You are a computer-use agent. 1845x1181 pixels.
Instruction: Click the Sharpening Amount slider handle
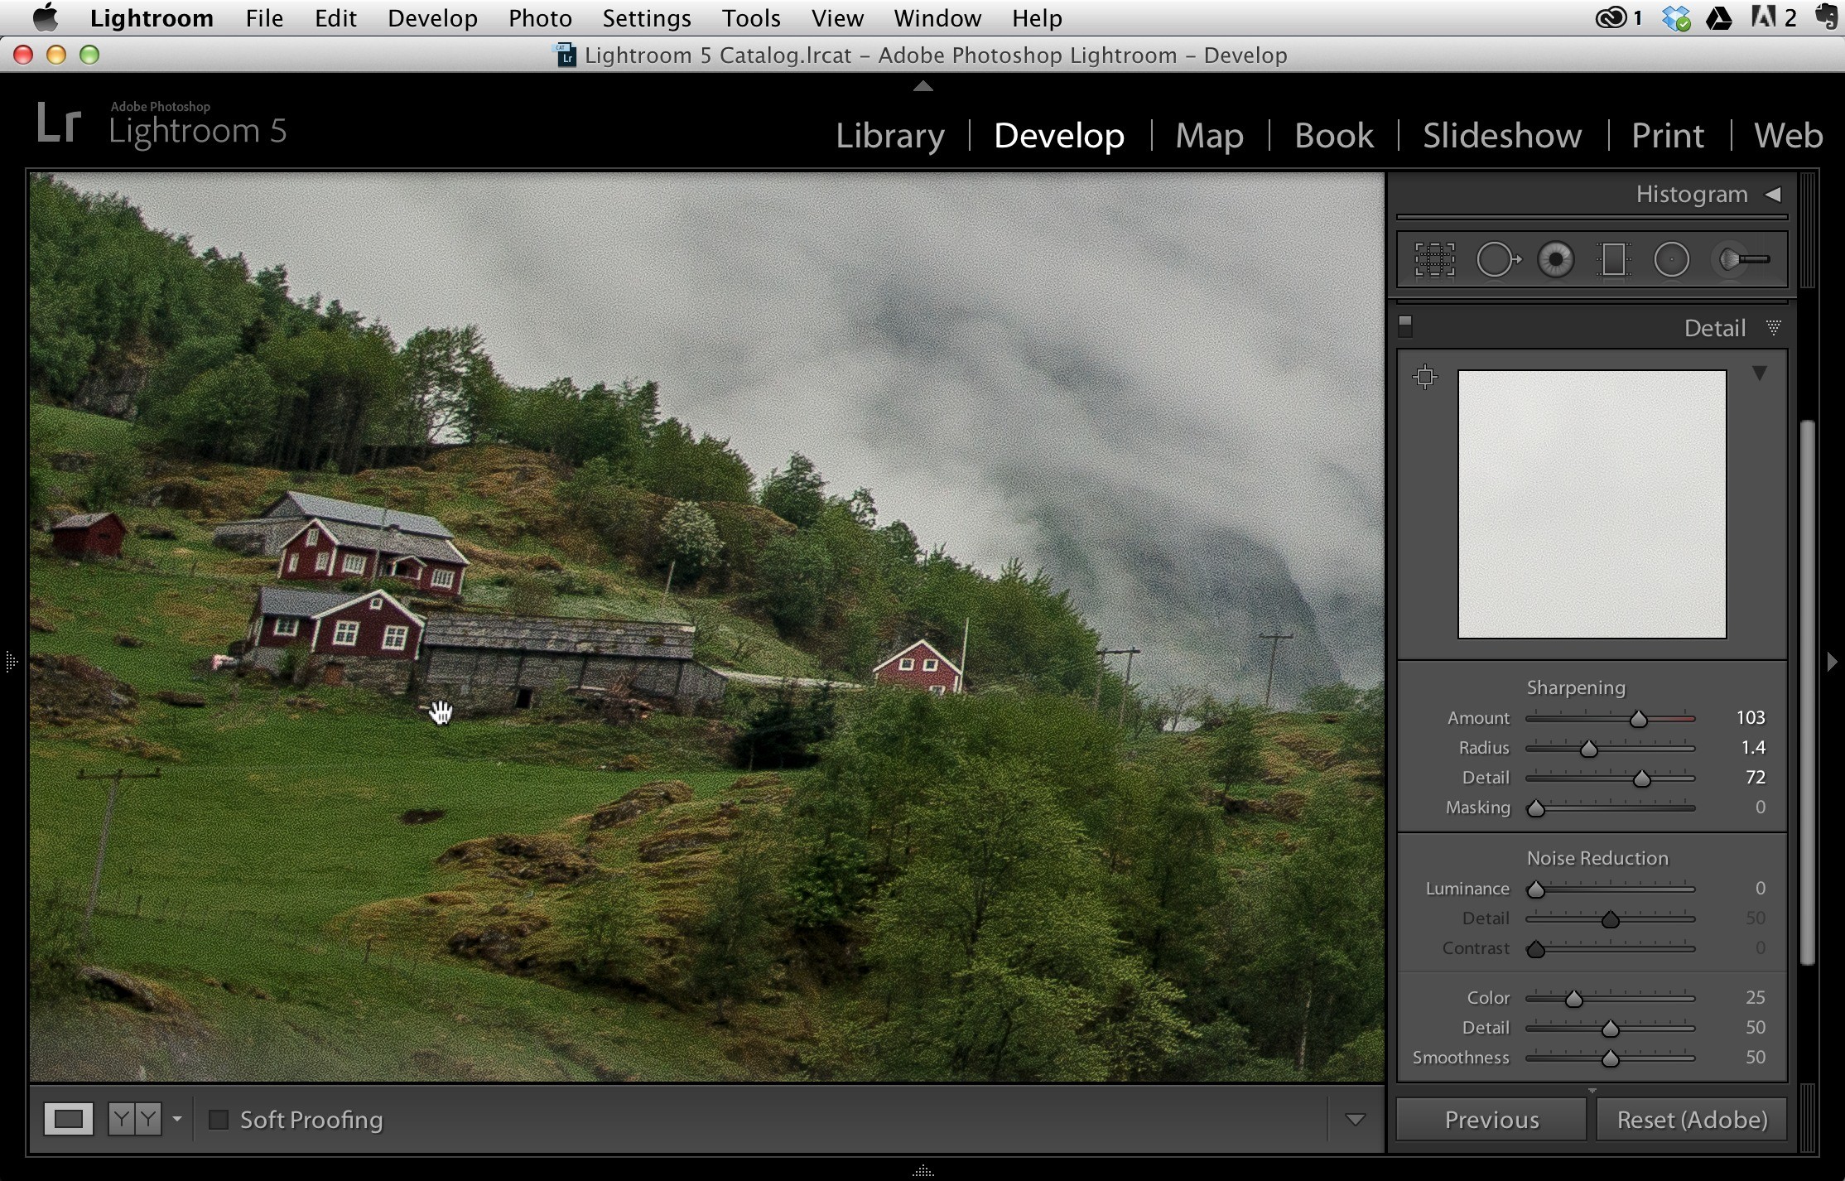[x=1638, y=719]
